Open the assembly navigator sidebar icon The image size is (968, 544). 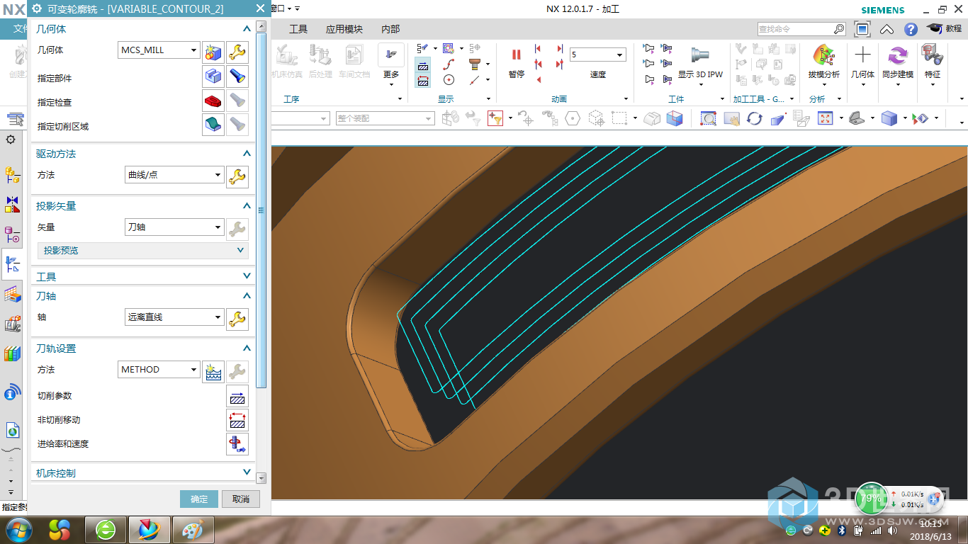coord(12,174)
